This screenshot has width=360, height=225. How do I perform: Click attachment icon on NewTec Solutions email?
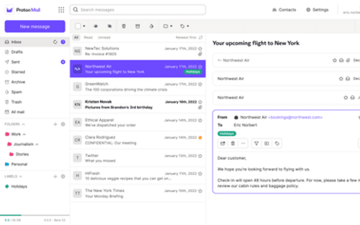pos(200,54)
